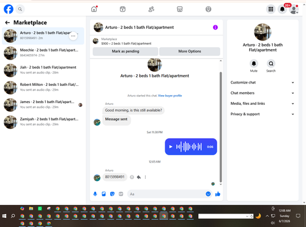Image resolution: width=306 pixels, height=227 pixels.
Task: Record a voice clip with the microphone icon
Action: [x=95, y=194]
